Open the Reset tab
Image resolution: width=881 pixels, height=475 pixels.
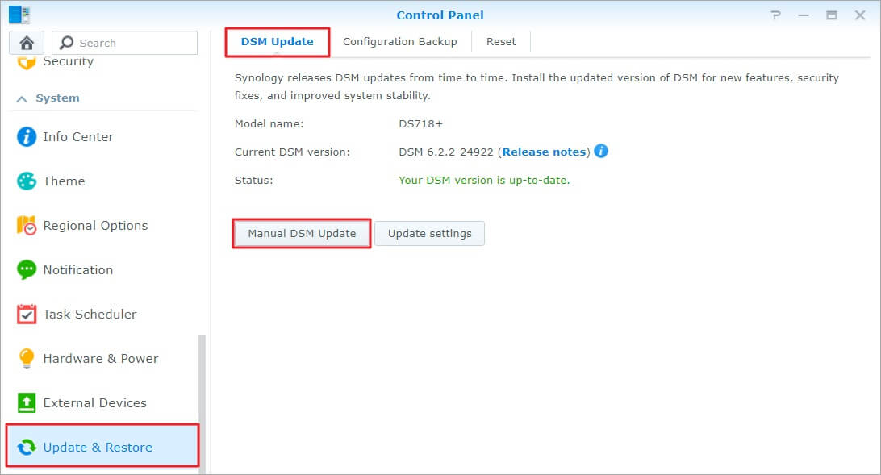point(501,42)
